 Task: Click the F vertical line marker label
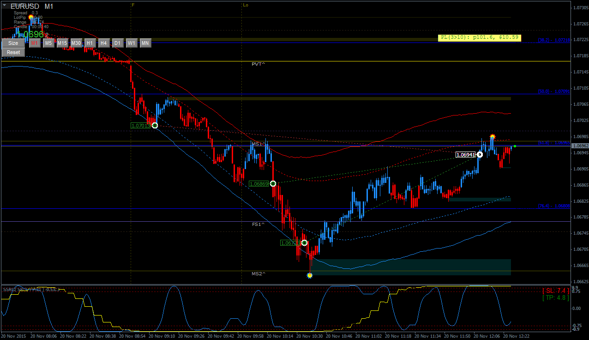tap(133, 5)
